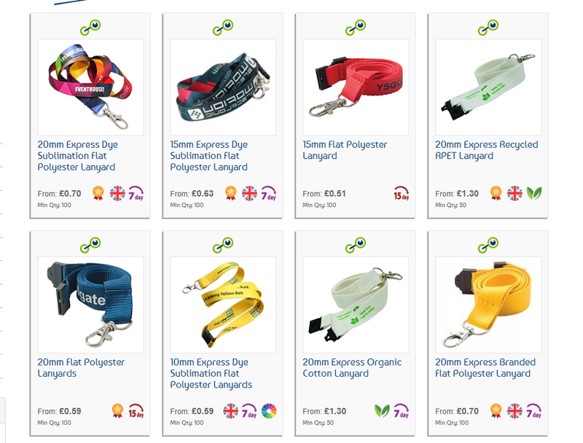Click green leaf icon on Organic Cotton Lanyard card
Viewport: 583px width, 443px height.
coord(382,410)
